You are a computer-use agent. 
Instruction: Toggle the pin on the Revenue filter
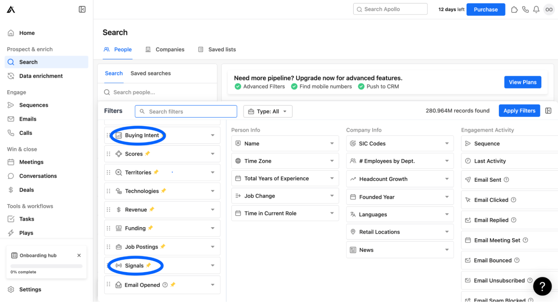[x=152, y=209]
